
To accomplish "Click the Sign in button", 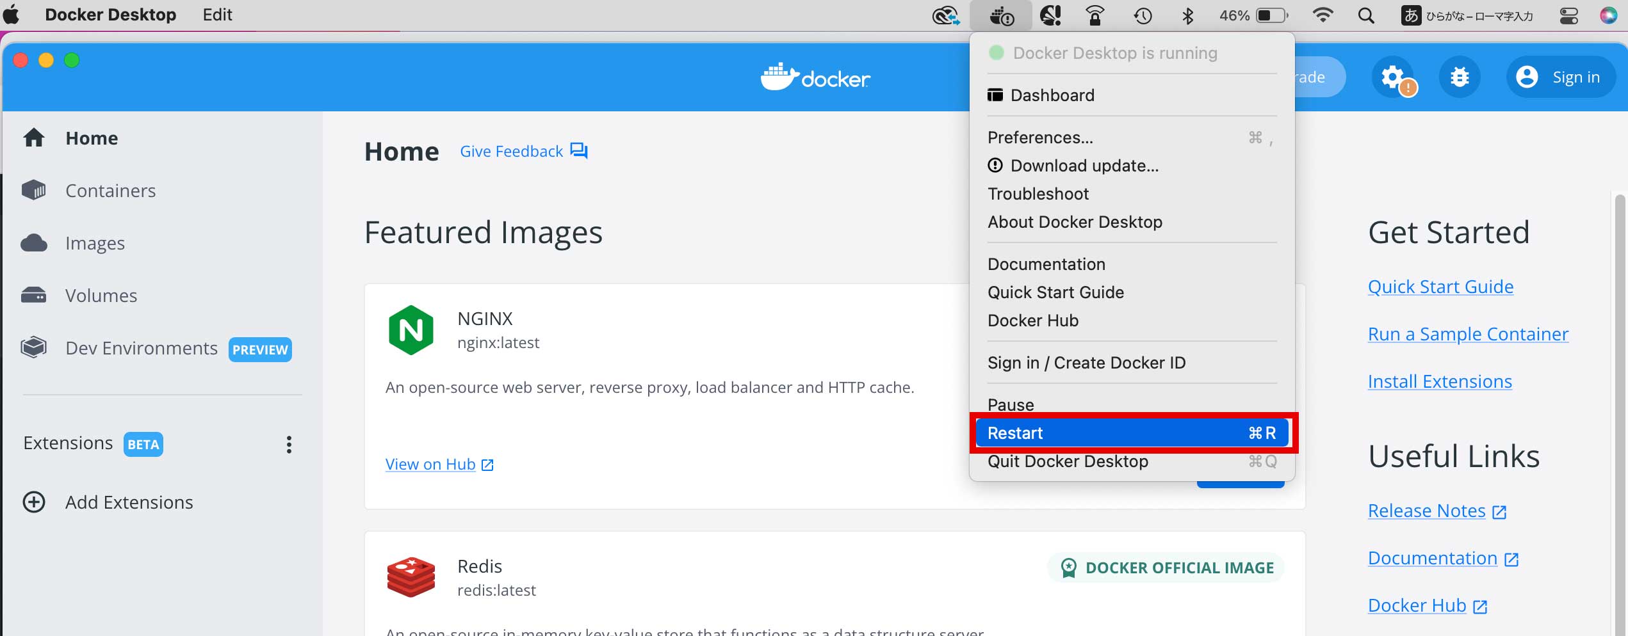I will (1561, 76).
